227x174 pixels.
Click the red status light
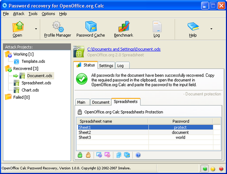(x=221, y=169)
